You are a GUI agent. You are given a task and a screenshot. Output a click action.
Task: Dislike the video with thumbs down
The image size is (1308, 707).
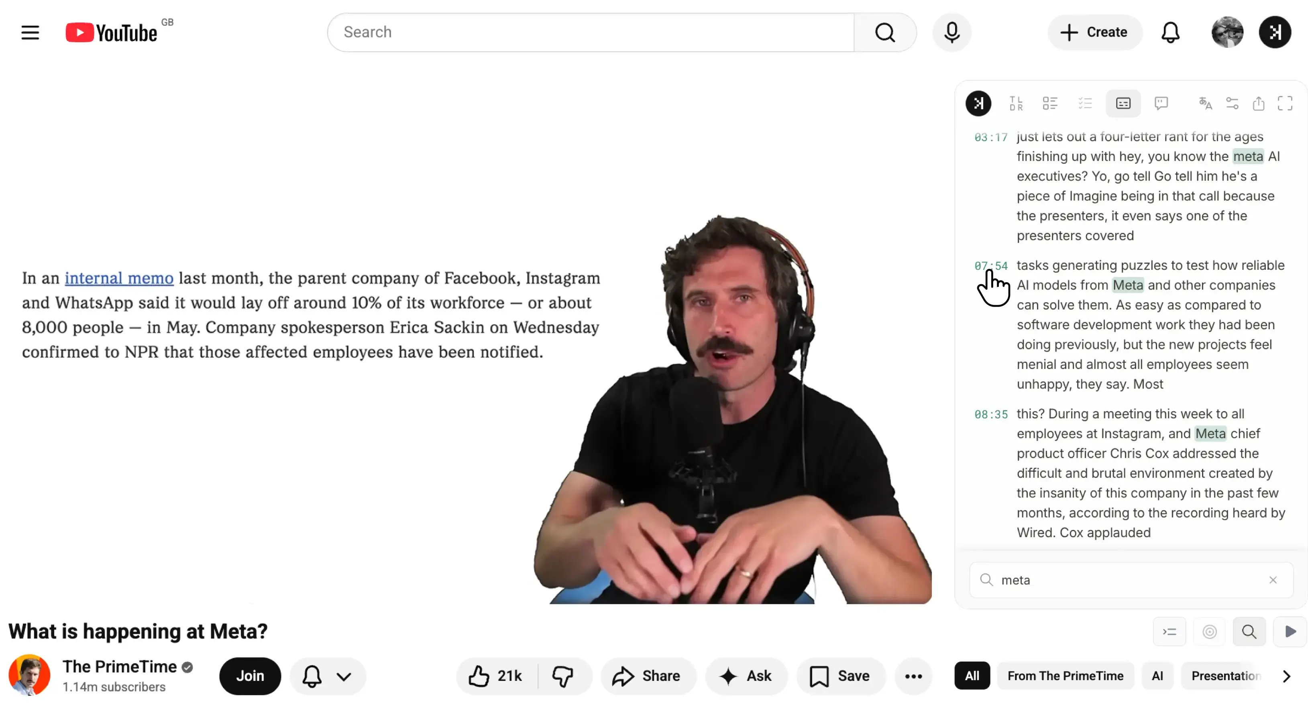pos(564,676)
